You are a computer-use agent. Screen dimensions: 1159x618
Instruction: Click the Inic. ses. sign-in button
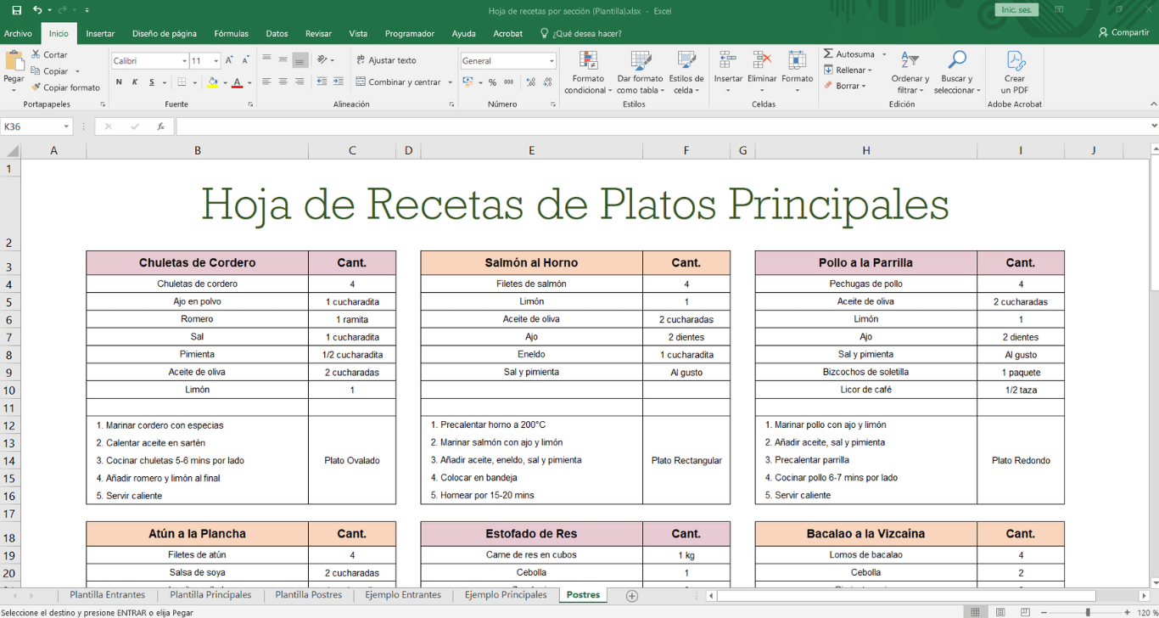1016,10
